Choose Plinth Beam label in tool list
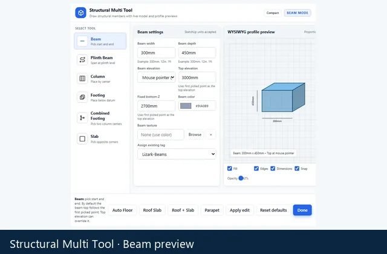 tap(102, 58)
